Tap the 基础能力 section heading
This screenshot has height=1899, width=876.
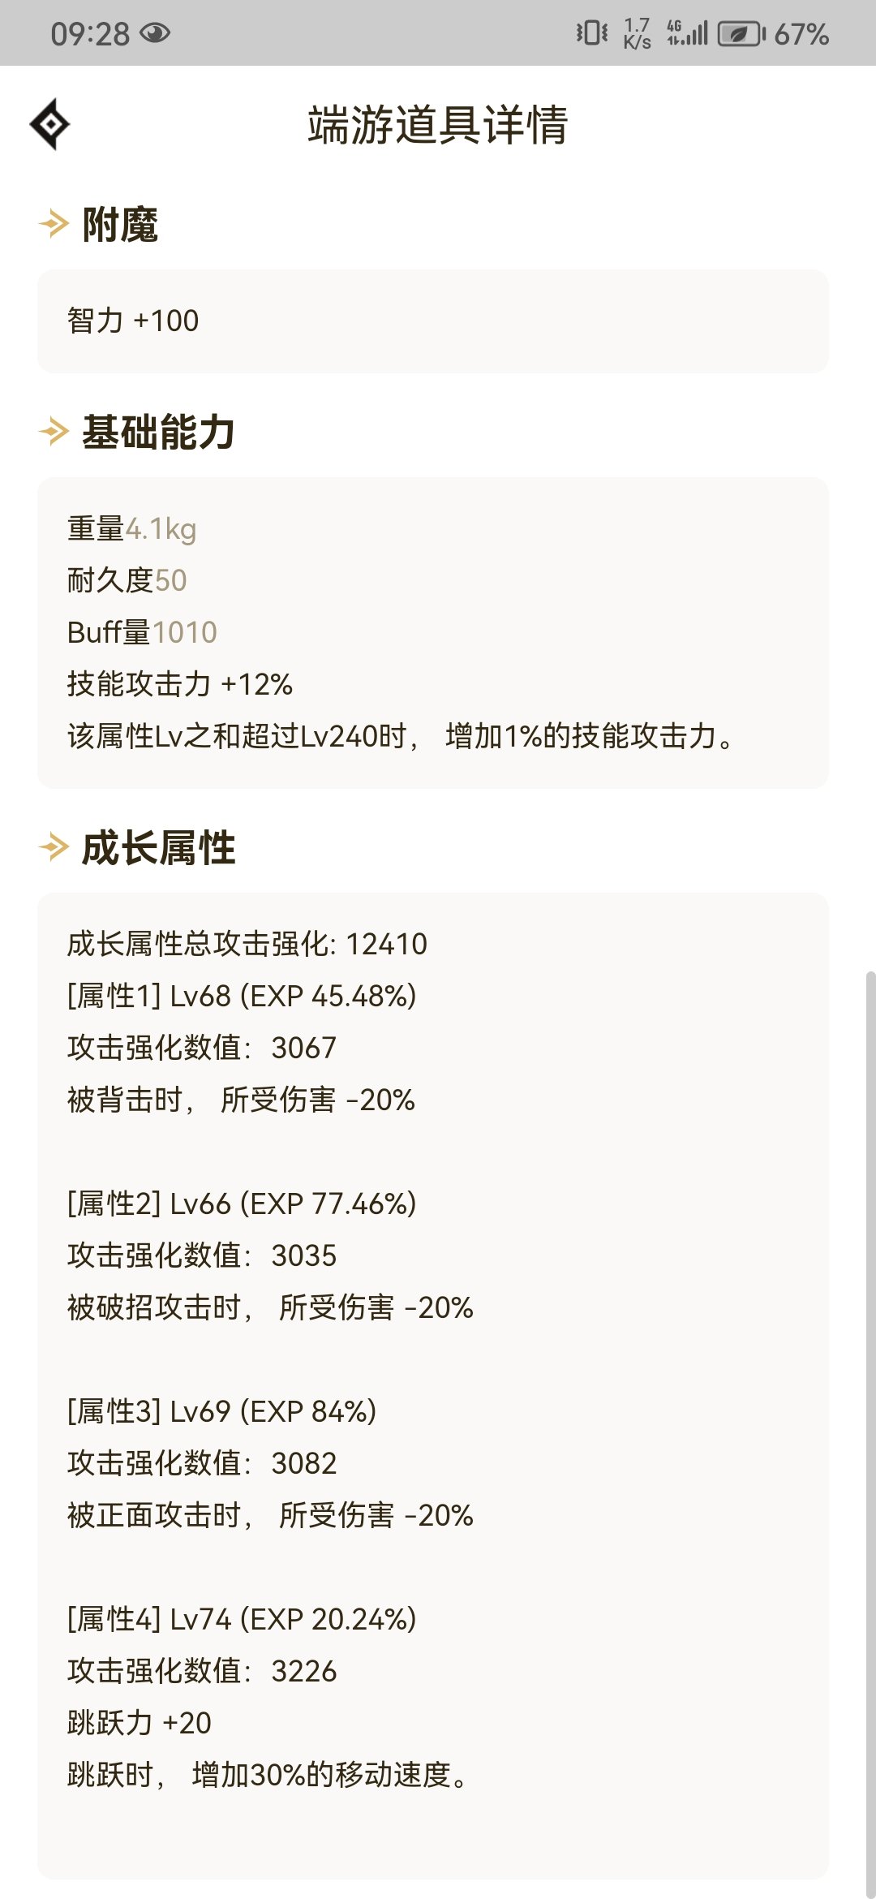coord(159,432)
